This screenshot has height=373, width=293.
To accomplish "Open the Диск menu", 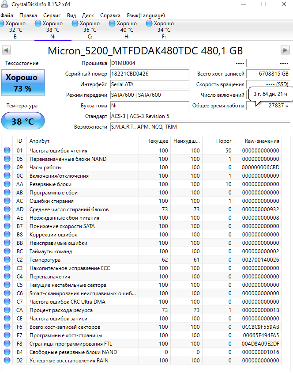I will 88,15.
